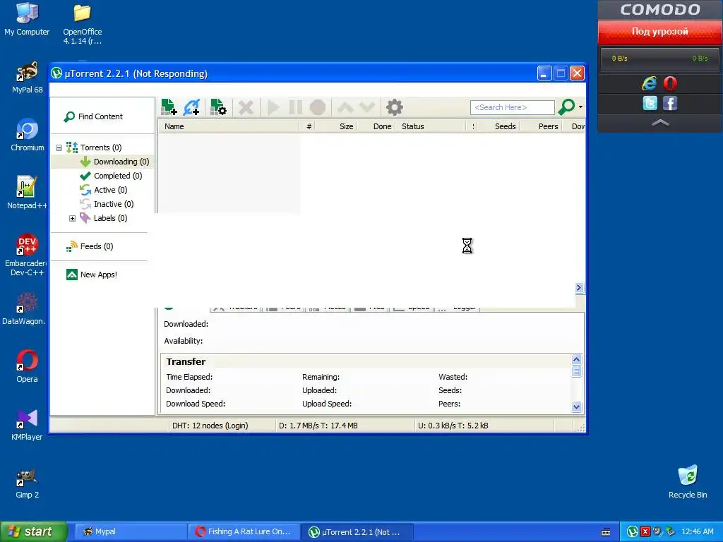Viewport: 723px width, 542px height.
Task: Click the Remove torrent X icon
Action: [x=246, y=107]
